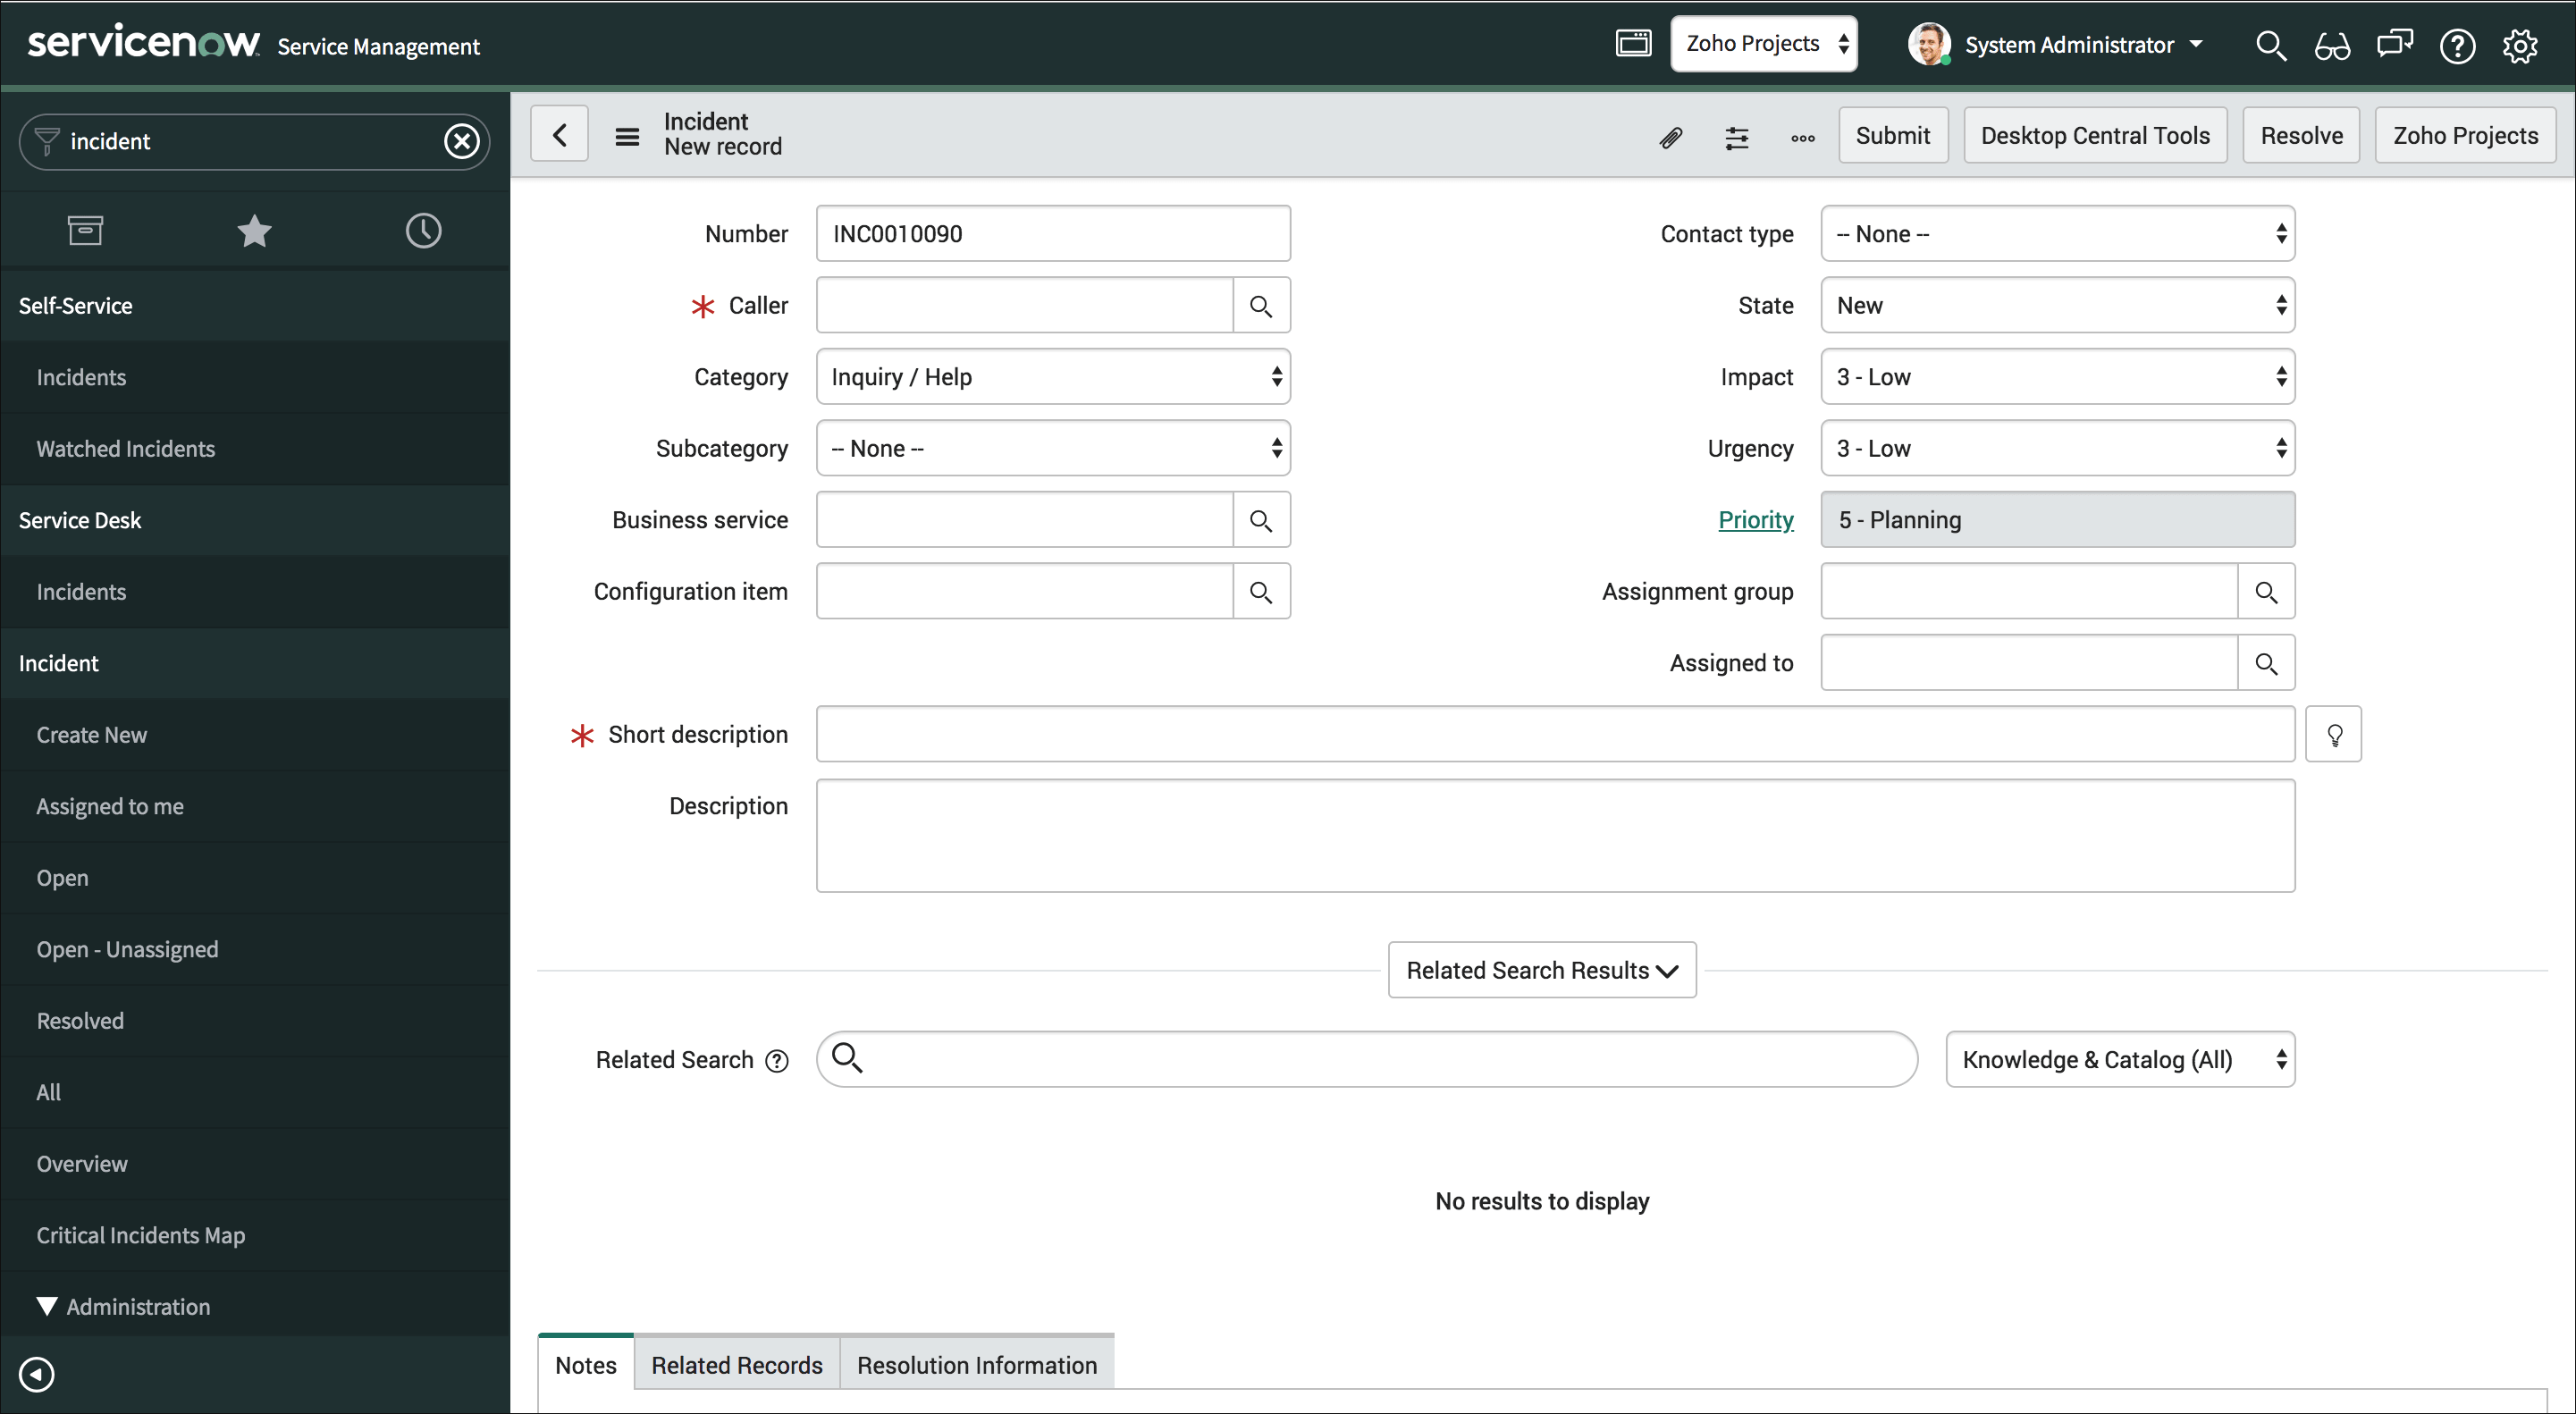Toggle Related Search Results section
The height and width of the screenshot is (1414, 2576).
(x=1541, y=970)
